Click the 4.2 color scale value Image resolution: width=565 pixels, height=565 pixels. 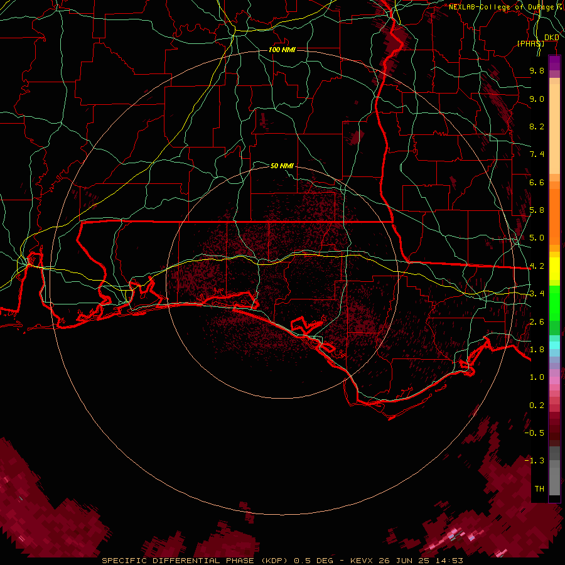pos(537,266)
